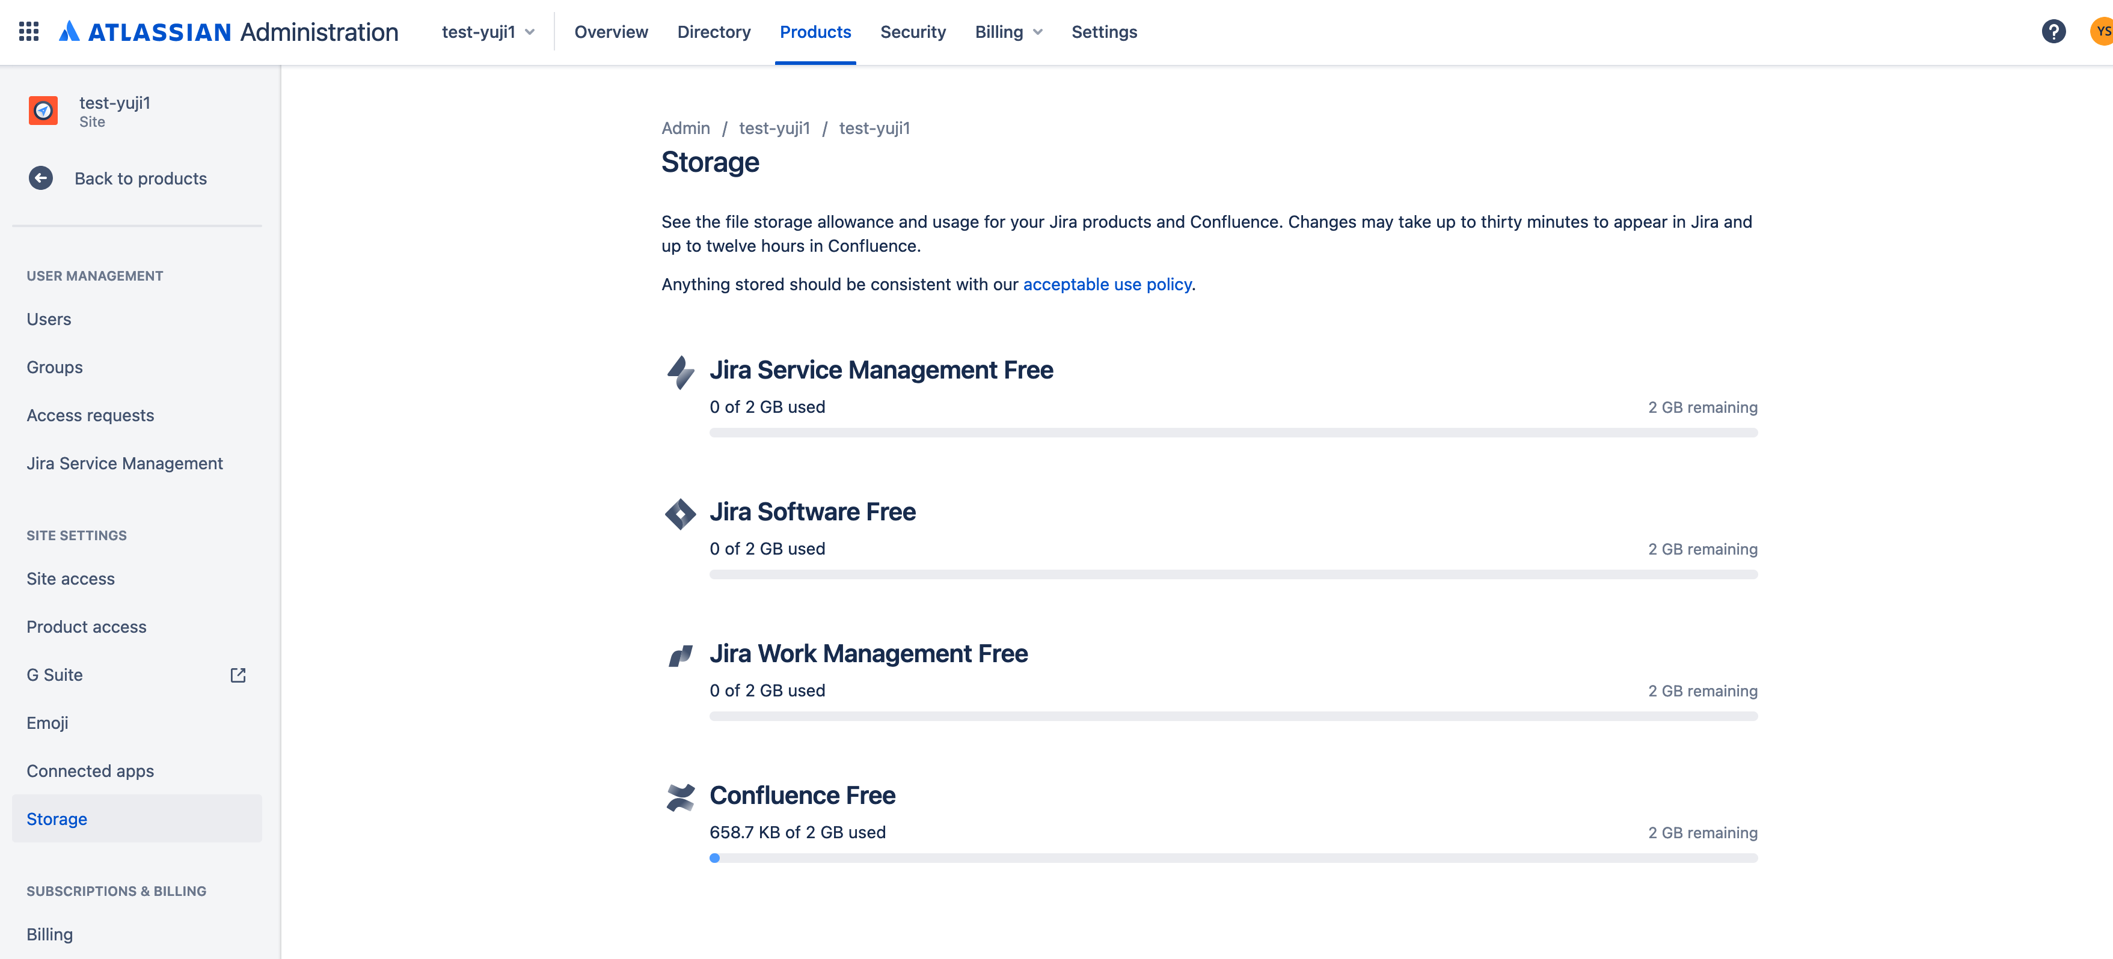Viewport: 2113px width, 959px height.
Task: Click the Atlassian Administration logo
Action: click(228, 32)
